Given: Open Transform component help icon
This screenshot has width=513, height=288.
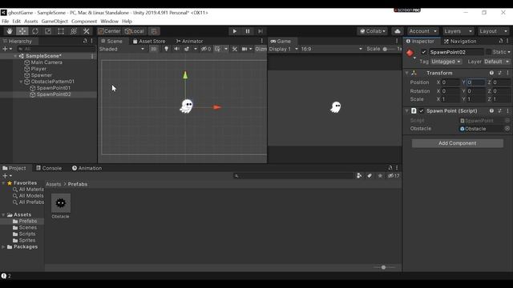Looking at the screenshot, I should [x=491, y=73].
